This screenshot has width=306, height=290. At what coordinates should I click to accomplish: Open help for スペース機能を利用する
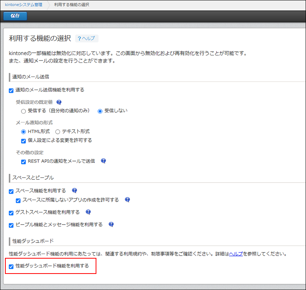[x=74, y=190]
